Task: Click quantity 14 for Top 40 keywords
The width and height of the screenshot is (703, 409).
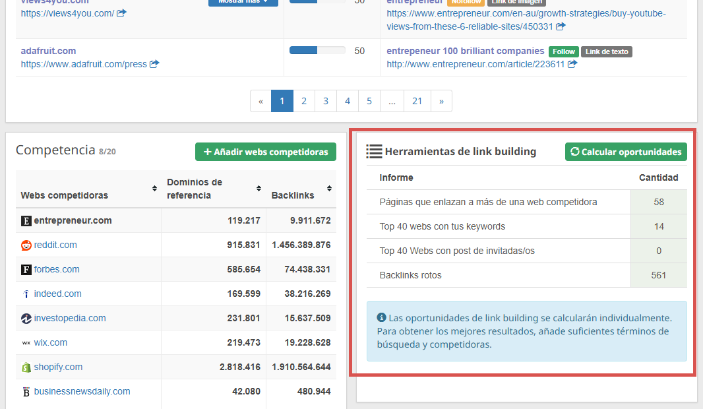Action: pyautogui.click(x=659, y=226)
